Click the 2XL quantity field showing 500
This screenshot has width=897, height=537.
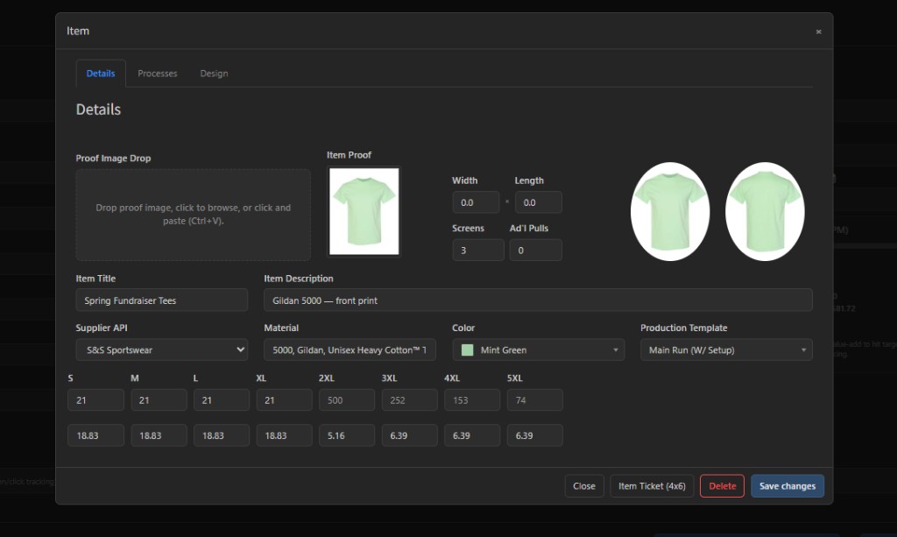[x=347, y=399]
